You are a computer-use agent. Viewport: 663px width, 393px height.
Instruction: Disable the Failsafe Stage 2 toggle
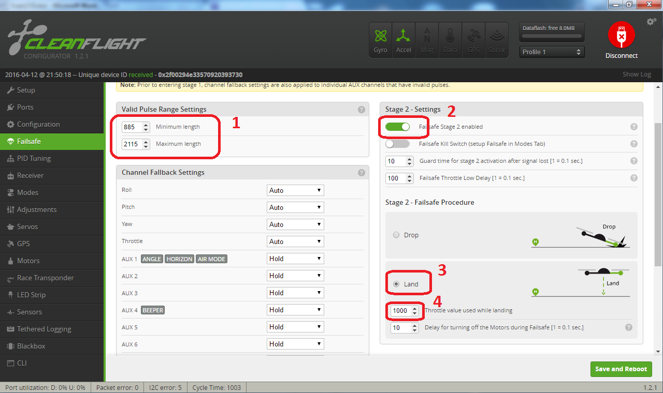(x=397, y=127)
